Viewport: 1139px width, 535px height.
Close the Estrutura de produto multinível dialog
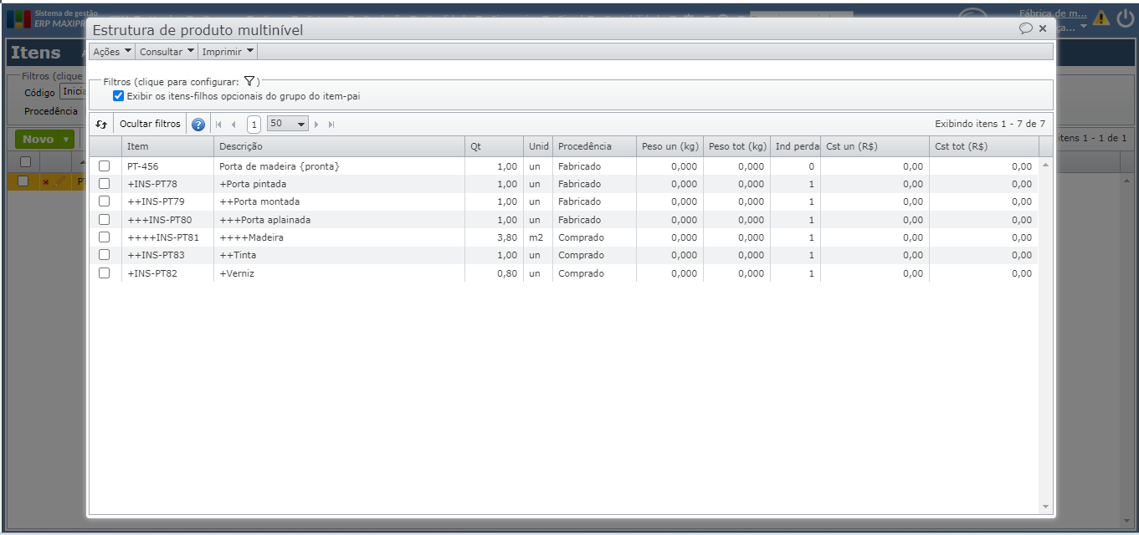pyautogui.click(x=1043, y=28)
